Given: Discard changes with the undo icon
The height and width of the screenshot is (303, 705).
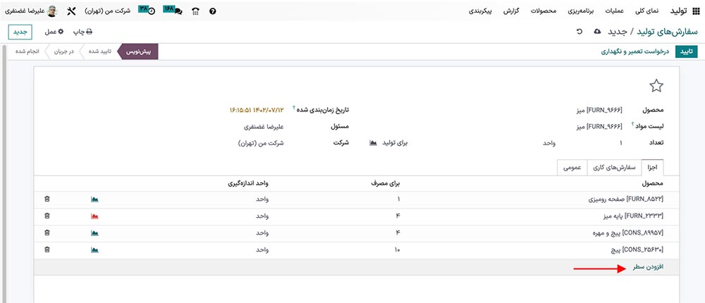Looking at the screenshot, I should (x=580, y=32).
